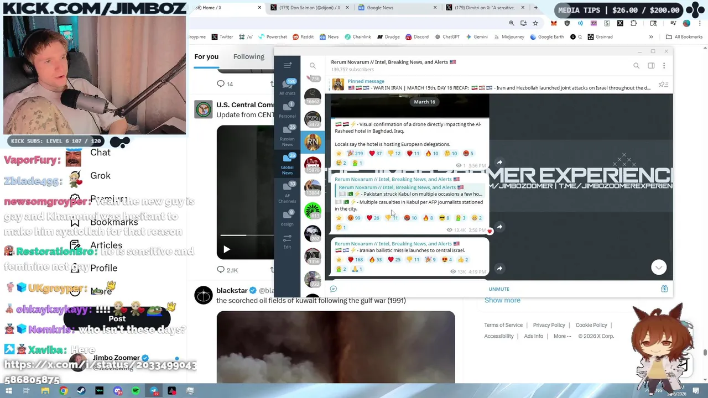The height and width of the screenshot is (398, 708).
Task: Forward the Iranian ballistic missile post
Action: pyautogui.click(x=499, y=269)
